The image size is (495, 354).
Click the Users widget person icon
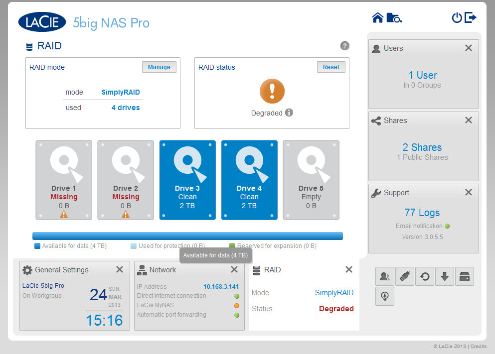376,49
